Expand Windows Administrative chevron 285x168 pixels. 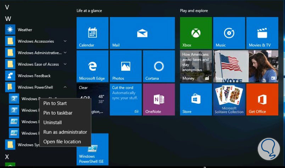click(65, 53)
